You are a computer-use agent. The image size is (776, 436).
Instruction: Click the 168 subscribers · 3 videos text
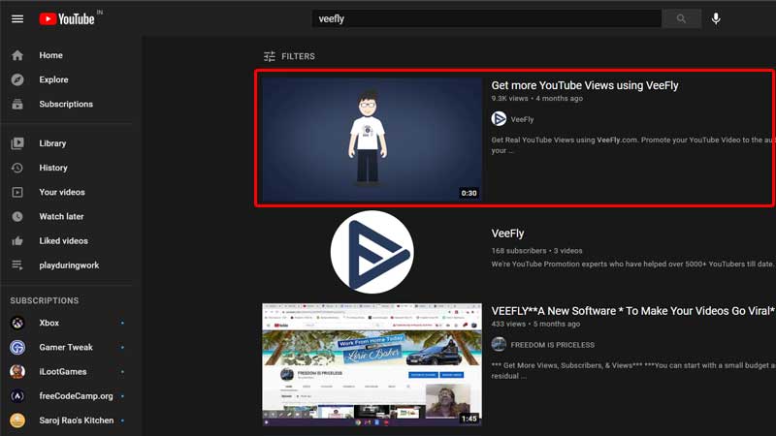point(536,251)
